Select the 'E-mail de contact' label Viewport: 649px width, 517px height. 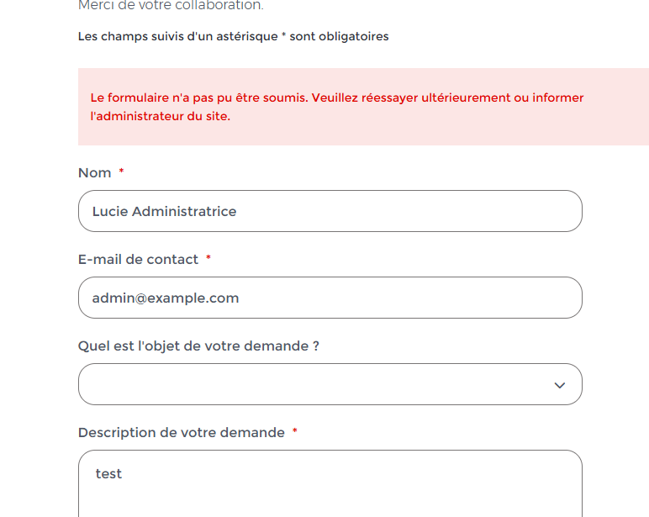138,259
